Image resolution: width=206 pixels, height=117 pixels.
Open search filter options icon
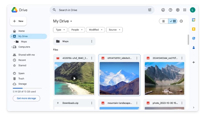150,10
